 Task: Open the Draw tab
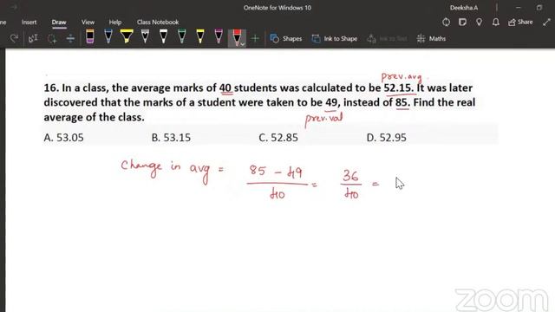(59, 22)
